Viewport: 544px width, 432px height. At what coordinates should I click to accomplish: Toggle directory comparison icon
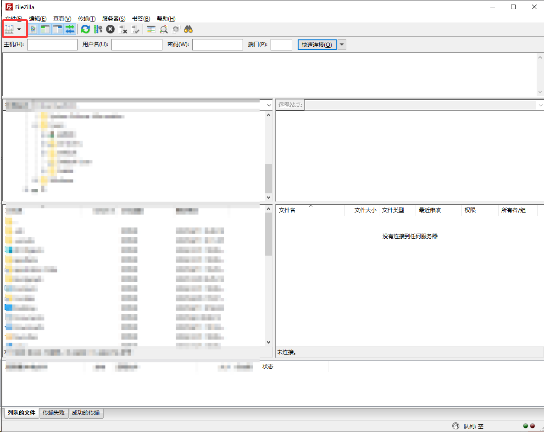point(164,29)
